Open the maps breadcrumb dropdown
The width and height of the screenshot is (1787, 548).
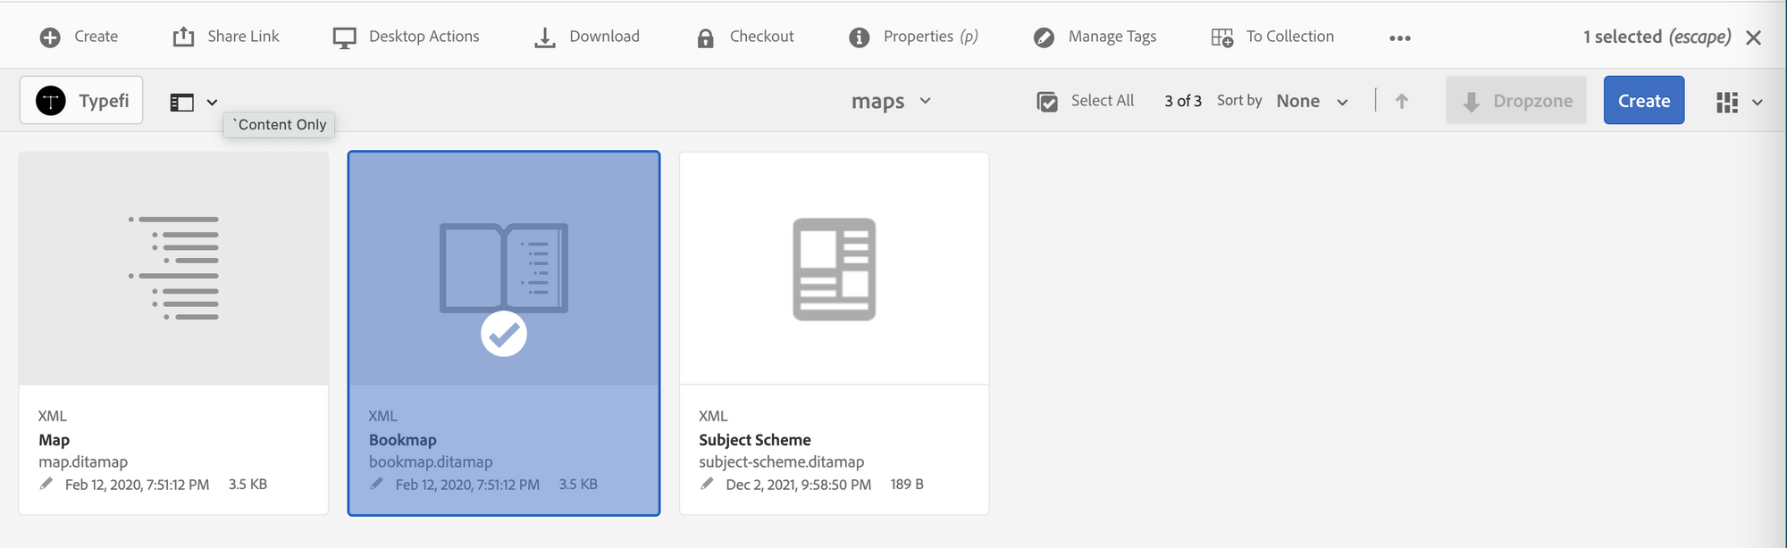coord(927,101)
